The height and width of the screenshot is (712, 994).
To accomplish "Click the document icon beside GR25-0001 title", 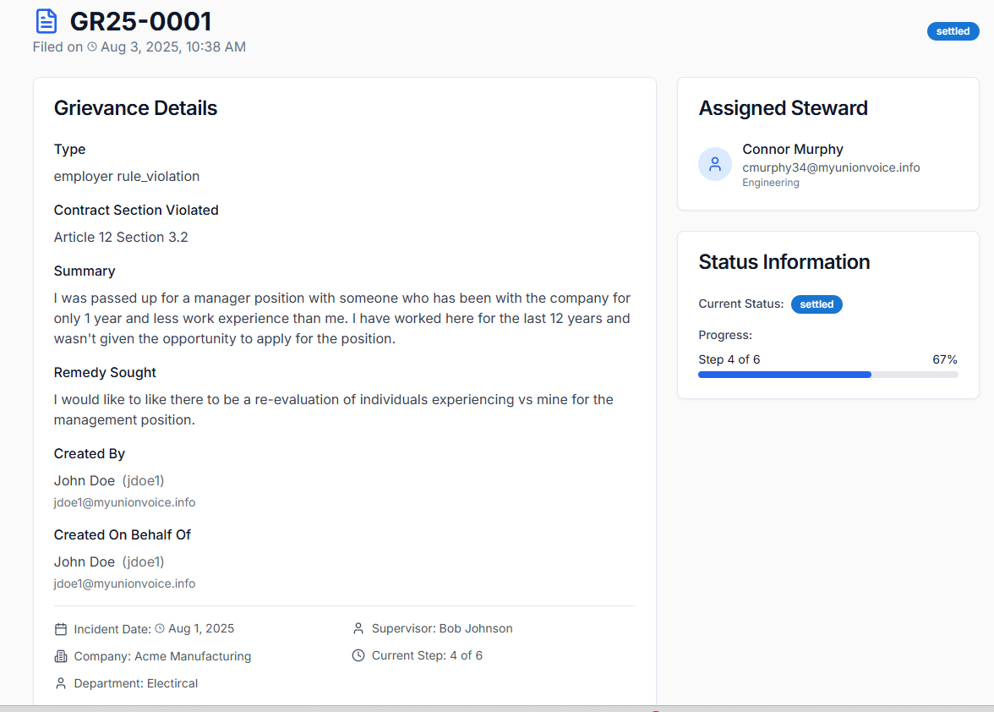I will tap(46, 20).
